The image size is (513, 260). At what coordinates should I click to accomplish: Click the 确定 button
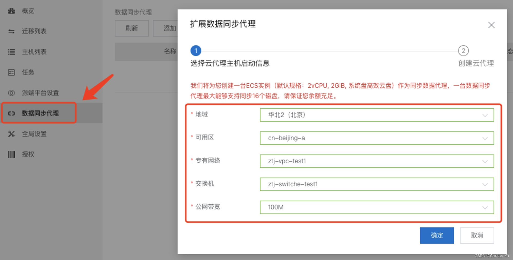(x=437, y=235)
